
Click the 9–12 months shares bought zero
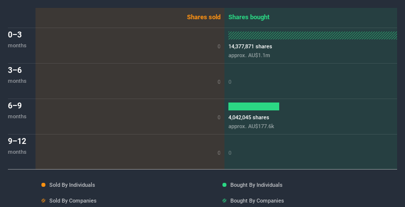coord(230,153)
